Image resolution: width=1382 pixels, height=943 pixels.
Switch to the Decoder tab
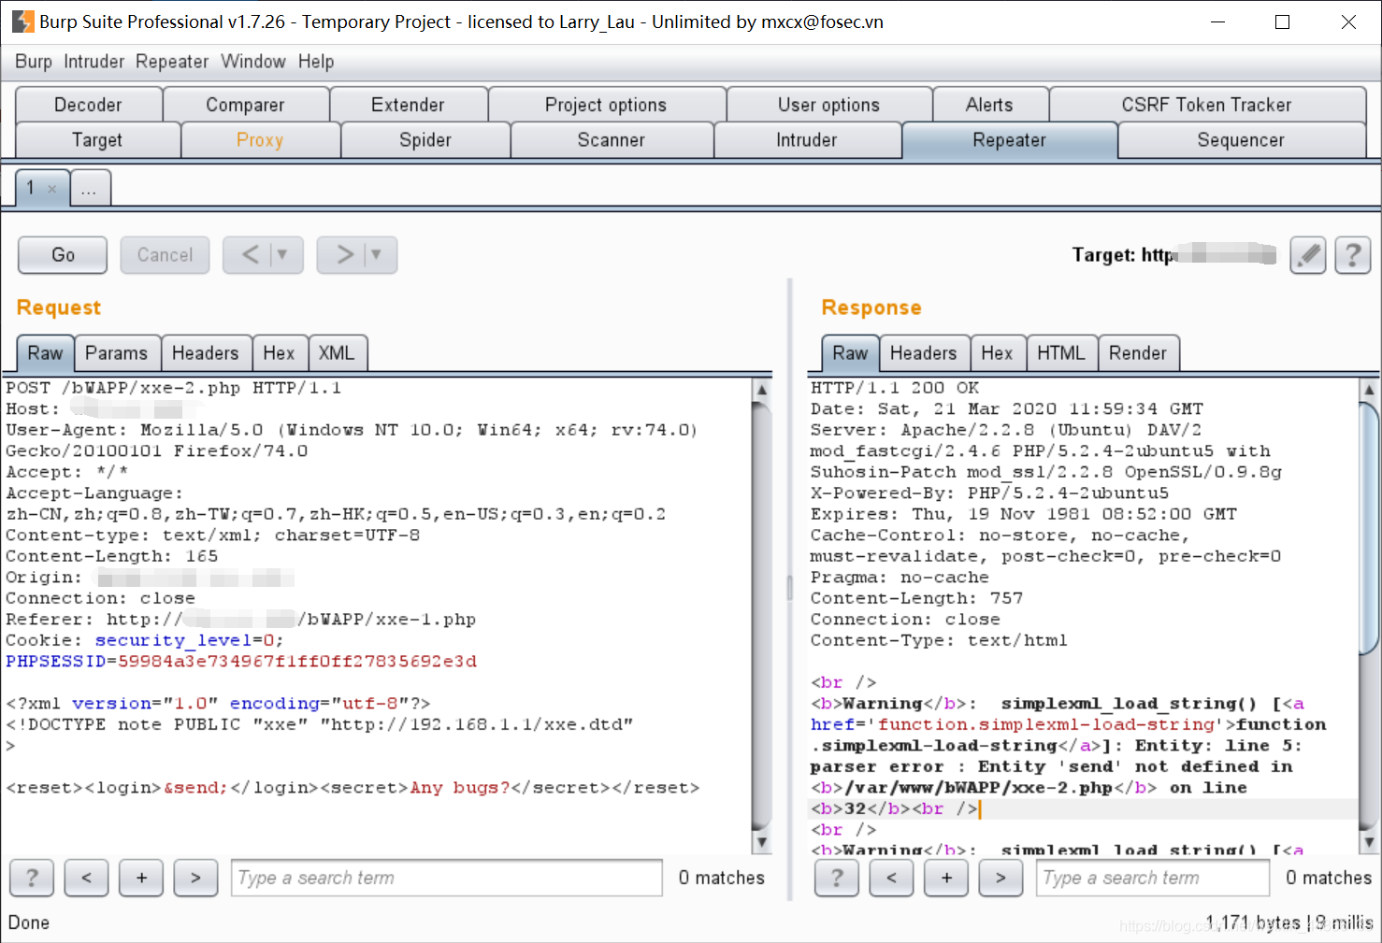pos(88,105)
